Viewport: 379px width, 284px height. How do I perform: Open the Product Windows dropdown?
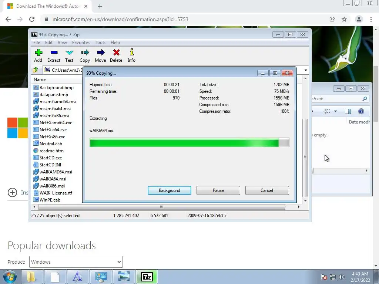coord(76,262)
